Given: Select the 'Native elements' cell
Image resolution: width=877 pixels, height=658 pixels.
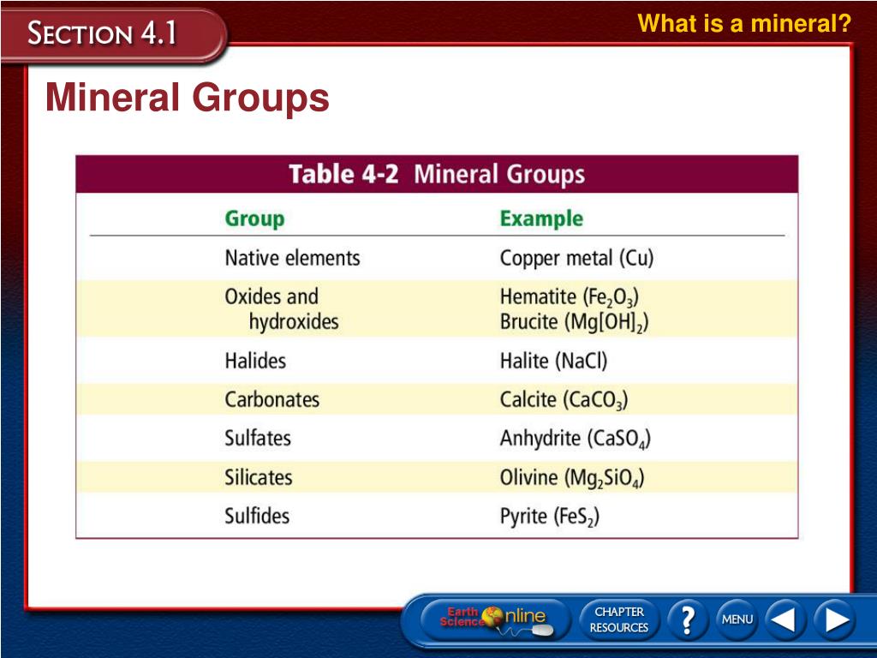Looking at the screenshot, I should (x=293, y=258).
